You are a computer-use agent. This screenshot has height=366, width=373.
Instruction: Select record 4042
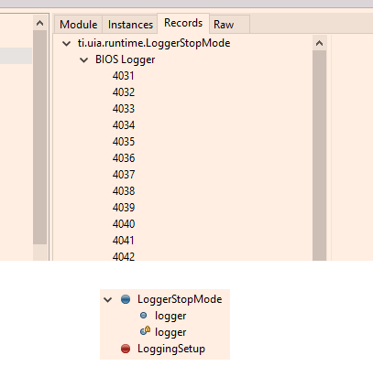(x=124, y=256)
